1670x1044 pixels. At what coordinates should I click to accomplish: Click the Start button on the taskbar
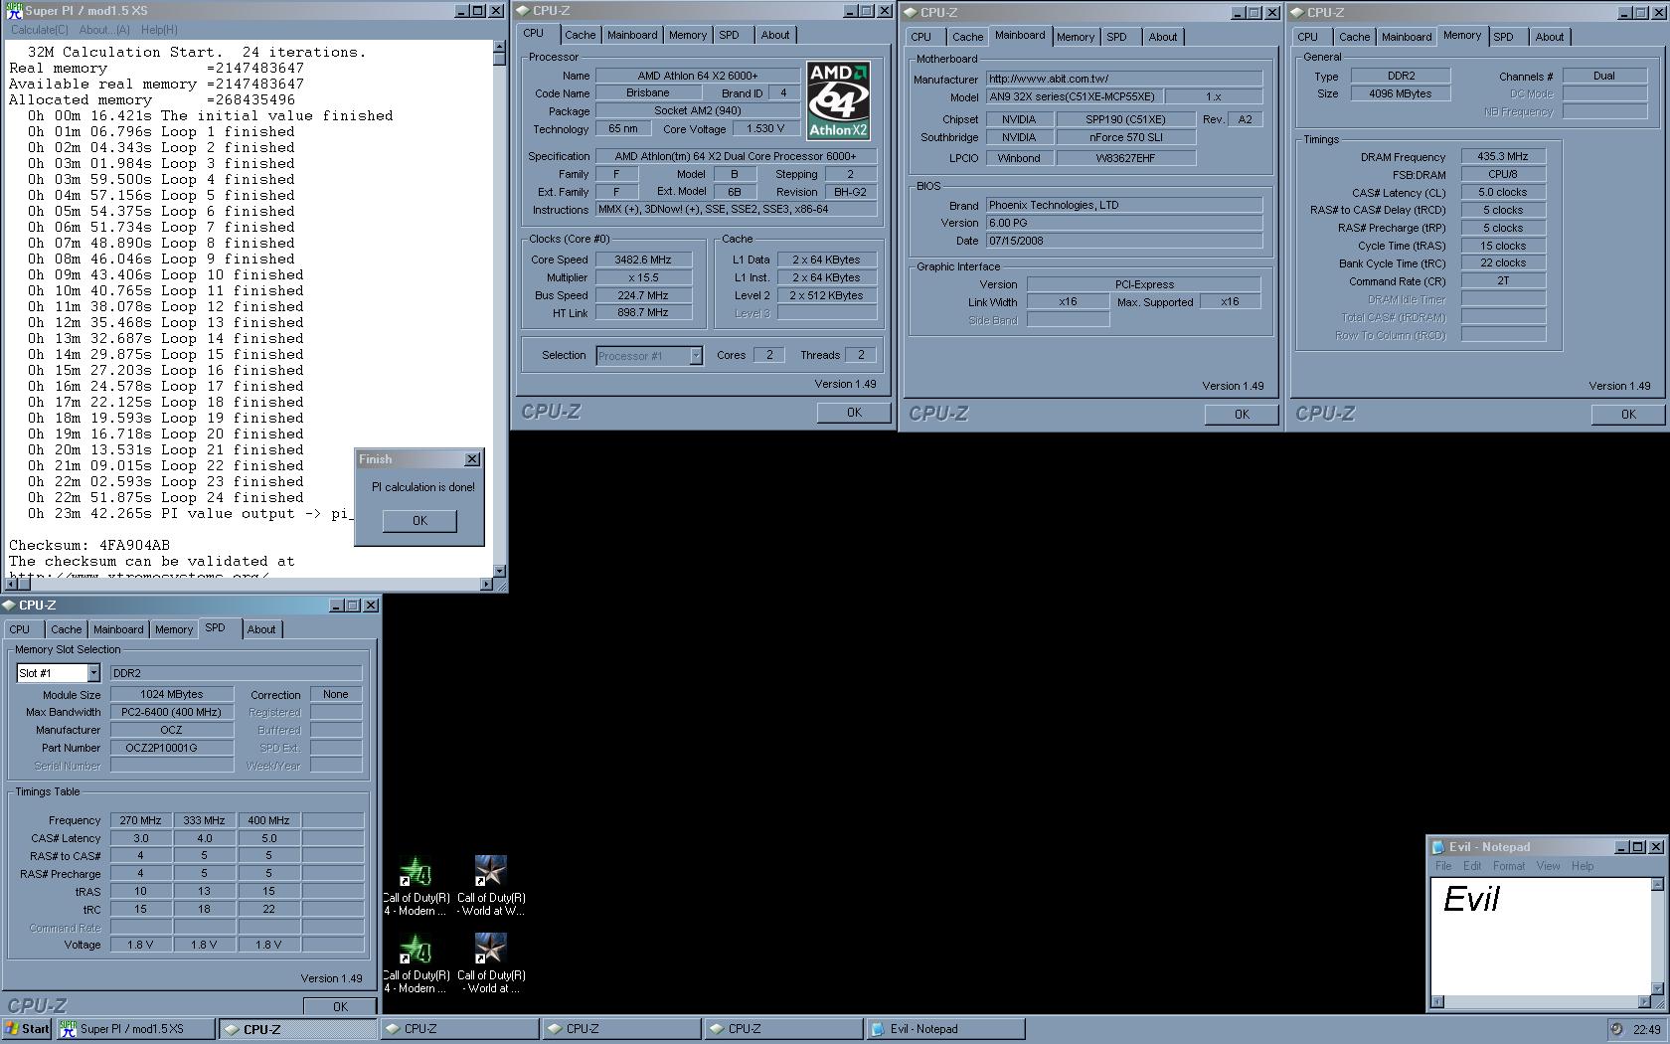pos(27,1029)
